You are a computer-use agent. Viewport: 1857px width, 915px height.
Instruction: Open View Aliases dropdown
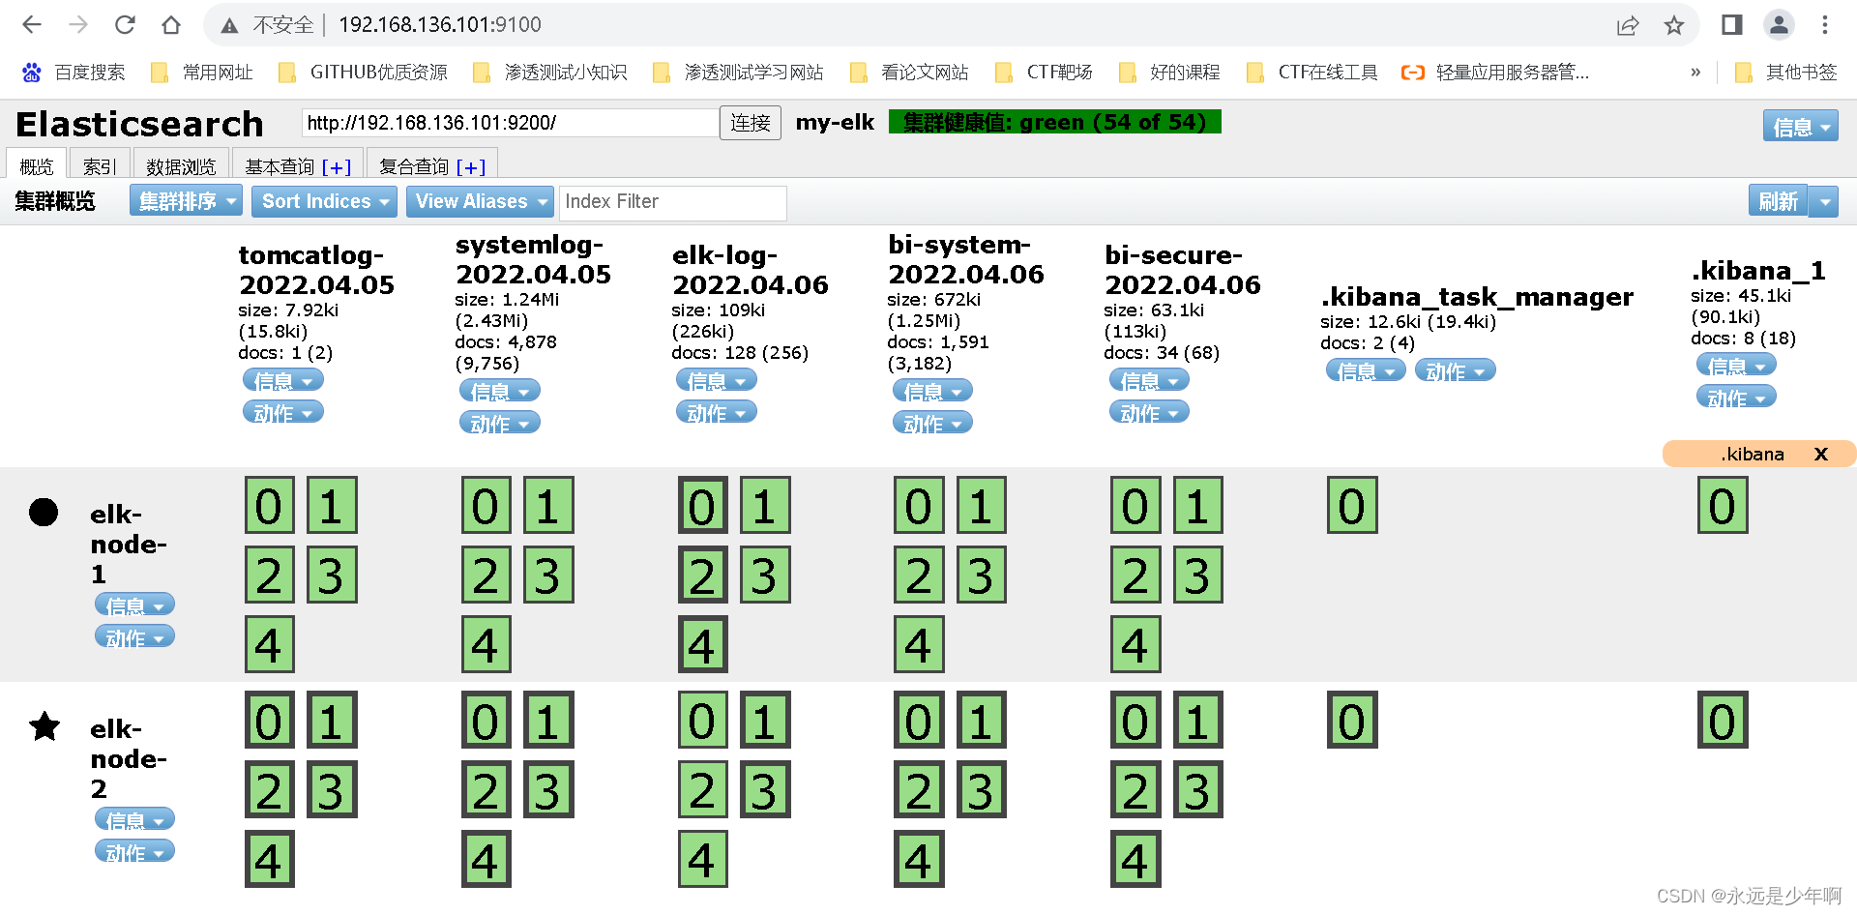pyautogui.click(x=480, y=201)
